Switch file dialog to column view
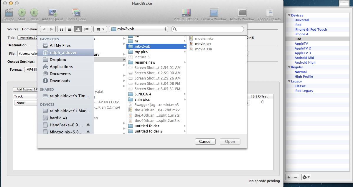 tap(78, 29)
